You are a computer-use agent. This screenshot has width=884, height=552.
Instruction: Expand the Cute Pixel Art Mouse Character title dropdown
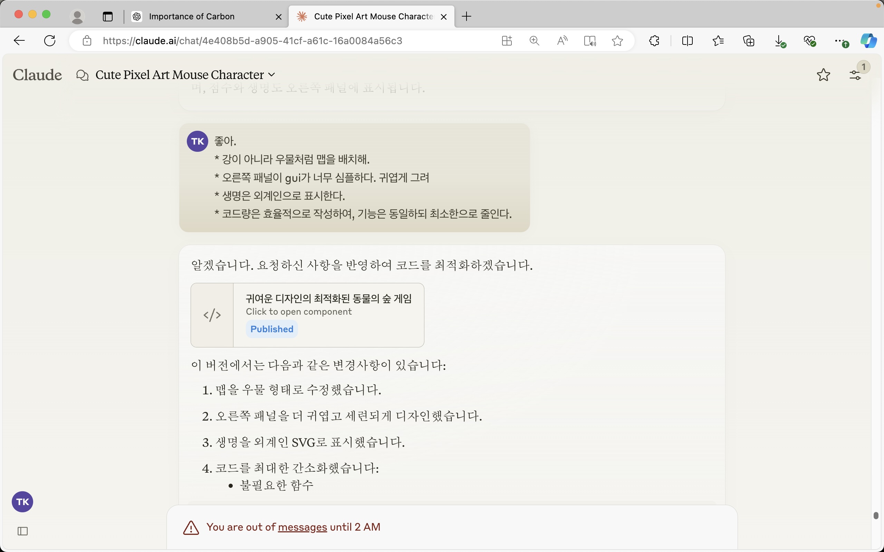click(x=271, y=75)
